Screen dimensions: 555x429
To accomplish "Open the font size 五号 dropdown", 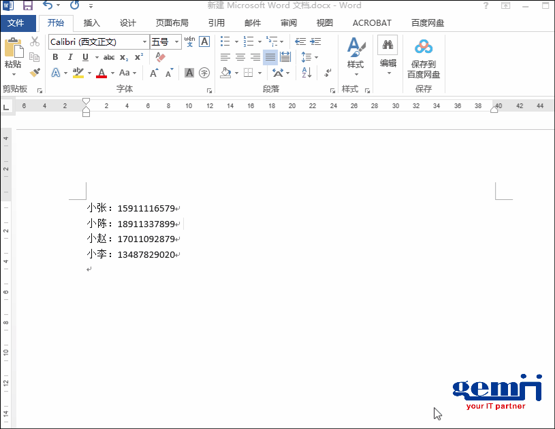I will click(177, 42).
